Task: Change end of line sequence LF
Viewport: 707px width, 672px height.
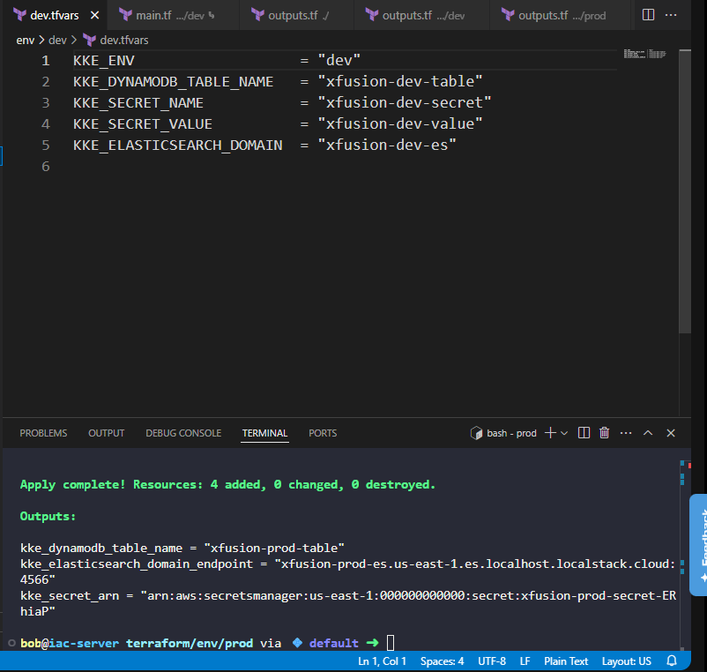Action: (525, 661)
